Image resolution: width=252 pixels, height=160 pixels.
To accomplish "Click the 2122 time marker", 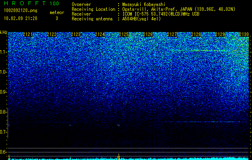I will [x=52, y=34].
